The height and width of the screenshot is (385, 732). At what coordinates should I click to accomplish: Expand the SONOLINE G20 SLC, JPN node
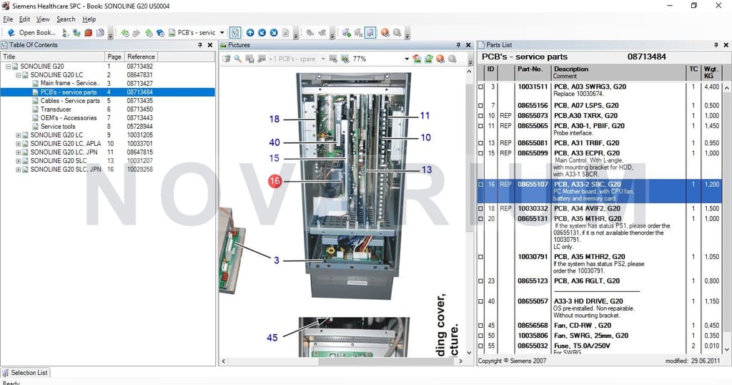(18, 170)
